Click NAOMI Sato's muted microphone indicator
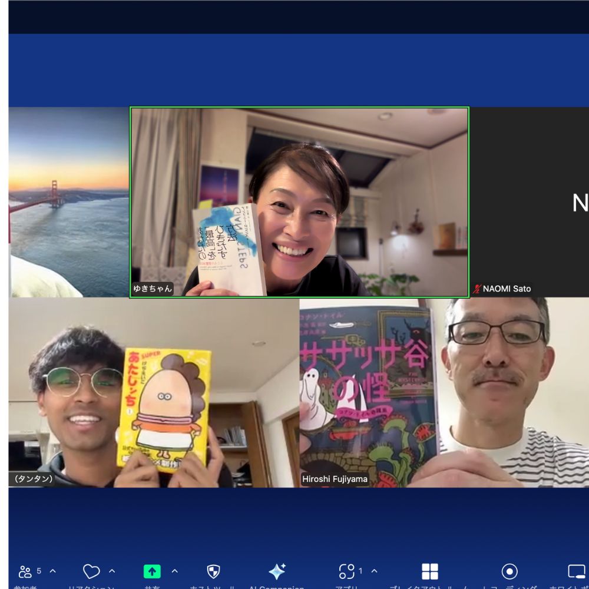 [x=477, y=289]
